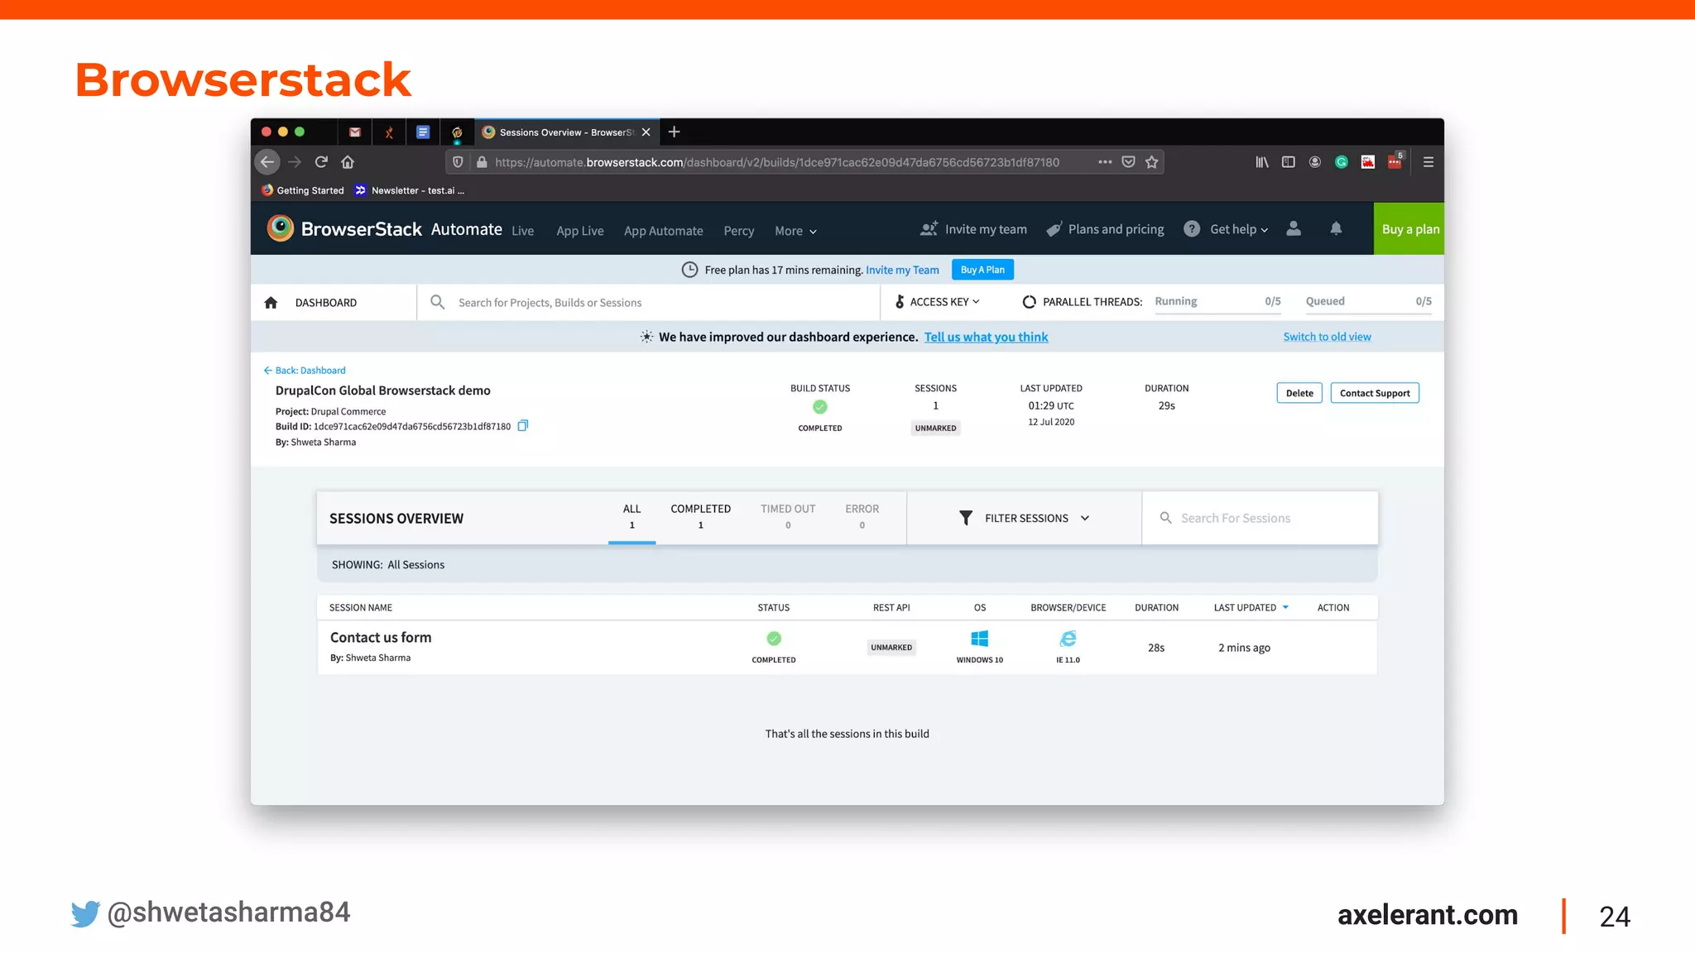Open the Gmail pinned tab
This screenshot has width=1695, height=953.
click(x=355, y=132)
